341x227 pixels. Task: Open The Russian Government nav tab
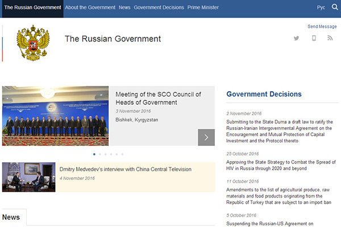click(x=32, y=7)
